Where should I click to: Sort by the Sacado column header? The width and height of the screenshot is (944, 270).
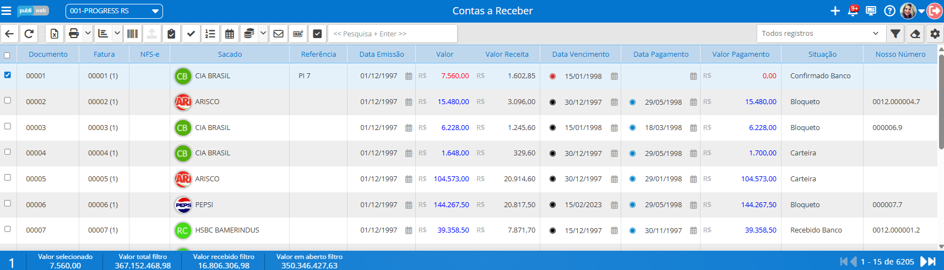tap(230, 55)
